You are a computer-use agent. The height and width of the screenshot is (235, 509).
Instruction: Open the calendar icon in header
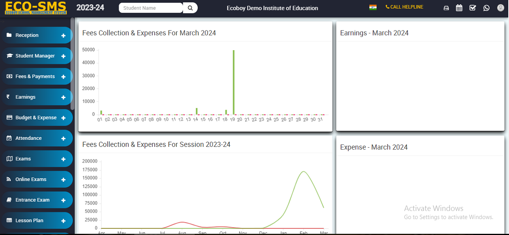point(459,8)
